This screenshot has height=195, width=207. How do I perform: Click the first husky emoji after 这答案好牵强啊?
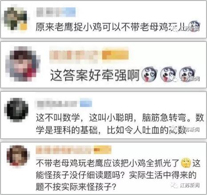(x=149, y=74)
